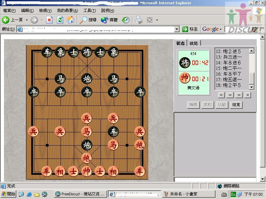Click the Print printer icon
266x199 pixels.
(139, 20)
